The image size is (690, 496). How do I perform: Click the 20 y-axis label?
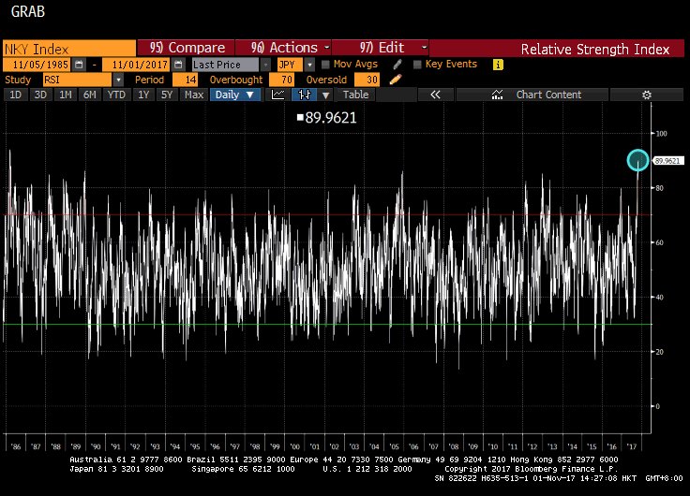coord(659,352)
